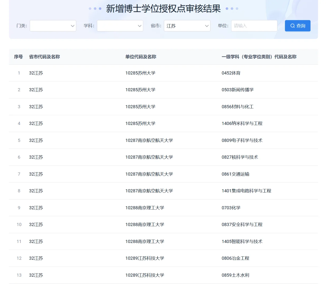Select the cell 1401集成电路科学与工程
This screenshot has width=326, height=284.
[x=246, y=191]
